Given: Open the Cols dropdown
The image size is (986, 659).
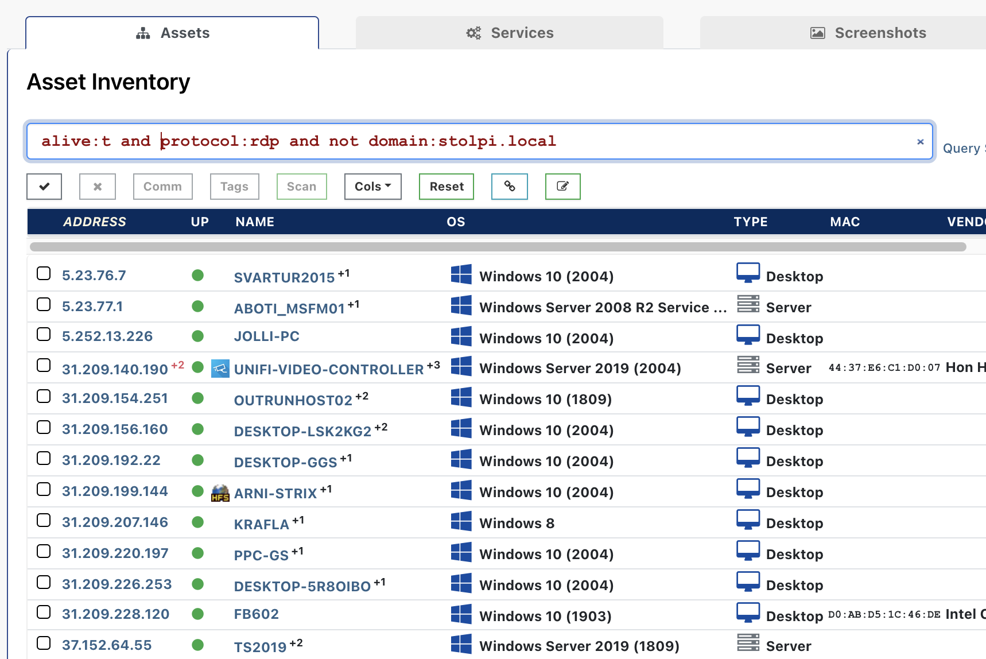Looking at the screenshot, I should pos(372,187).
